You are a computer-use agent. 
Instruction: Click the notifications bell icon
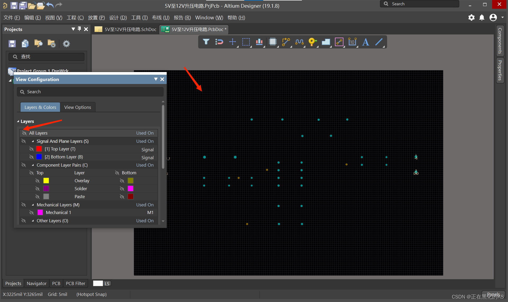482,18
